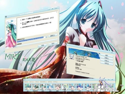Click the Info (資訊) toolbar icon
This screenshot has width=125, height=94.
click(80, 87)
